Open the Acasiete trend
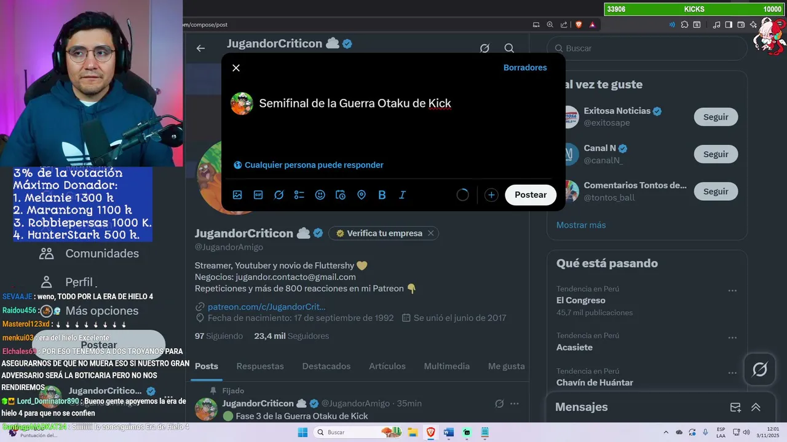This screenshot has width=787, height=442. tap(575, 347)
